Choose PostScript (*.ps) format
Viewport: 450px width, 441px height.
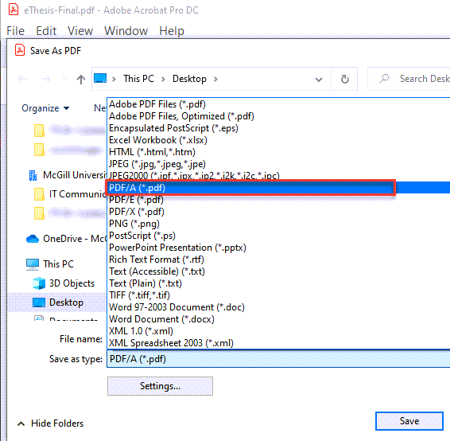point(142,236)
